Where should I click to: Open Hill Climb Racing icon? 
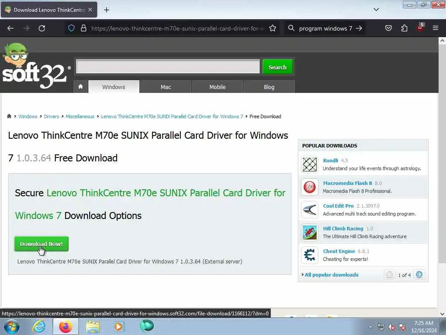(310, 232)
